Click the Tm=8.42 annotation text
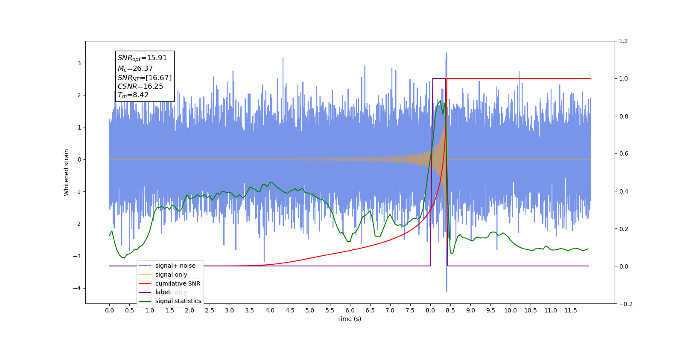This screenshot has width=683, height=341. tap(133, 95)
